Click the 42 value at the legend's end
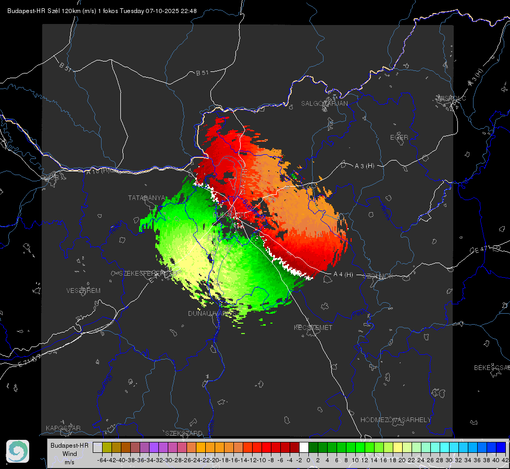The image size is (510, 469). [x=505, y=460]
